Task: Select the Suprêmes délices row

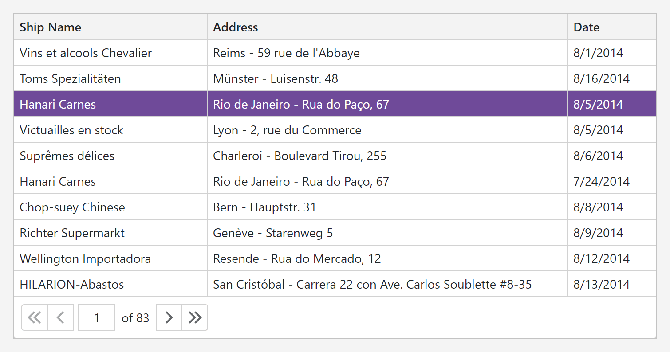Action: click(x=67, y=156)
